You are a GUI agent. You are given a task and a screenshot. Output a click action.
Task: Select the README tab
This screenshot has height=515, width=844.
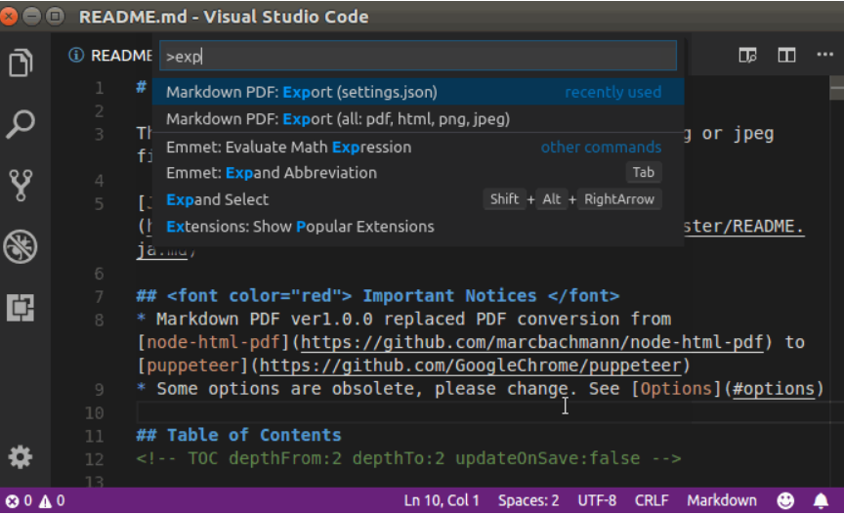121,56
